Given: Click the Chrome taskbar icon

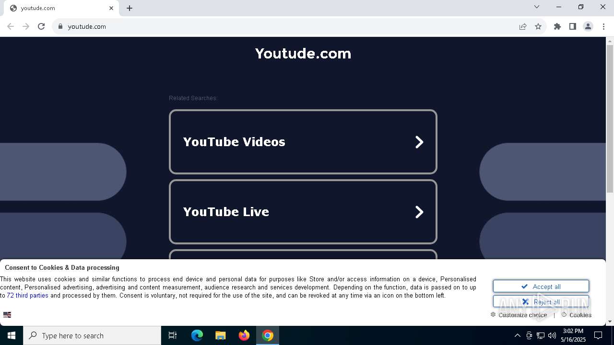Looking at the screenshot, I should pyautogui.click(x=268, y=335).
